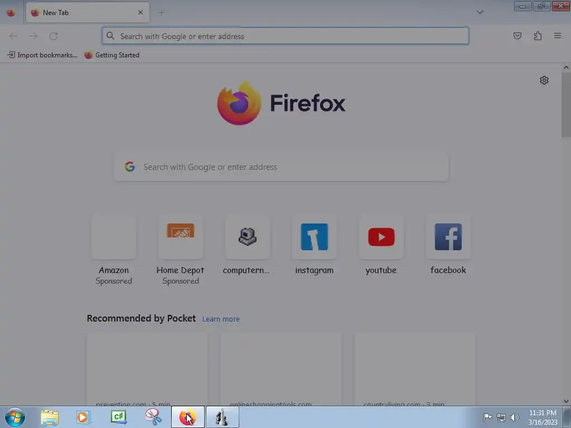This screenshot has height=428, width=571.
Task: Click the vertical scrollbar thumb
Action: pyautogui.click(x=566, y=105)
